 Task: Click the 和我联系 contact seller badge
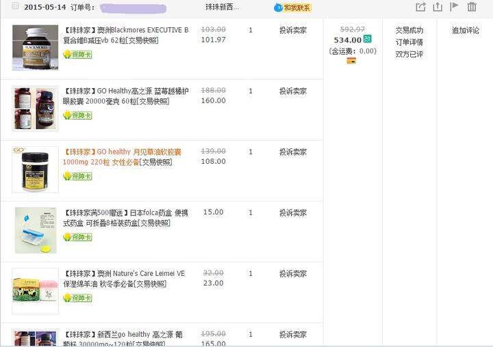click(x=293, y=8)
